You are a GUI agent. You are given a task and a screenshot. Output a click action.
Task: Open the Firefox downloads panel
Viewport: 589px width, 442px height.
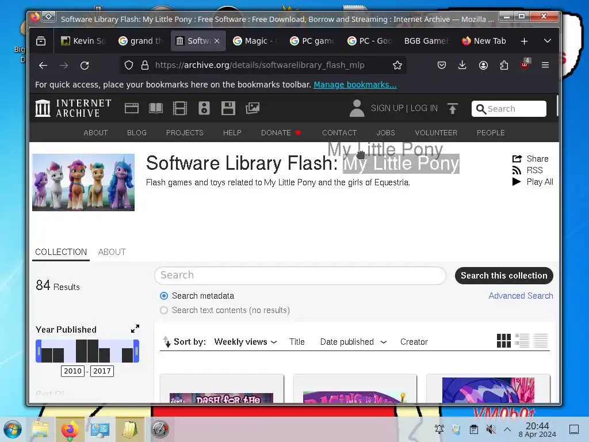click(x=462, y=66)
